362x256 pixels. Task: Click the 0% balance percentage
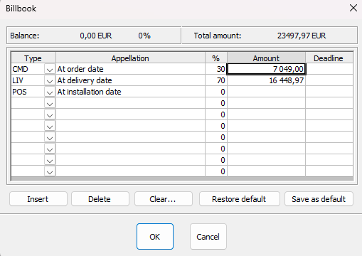click(144, 36)
